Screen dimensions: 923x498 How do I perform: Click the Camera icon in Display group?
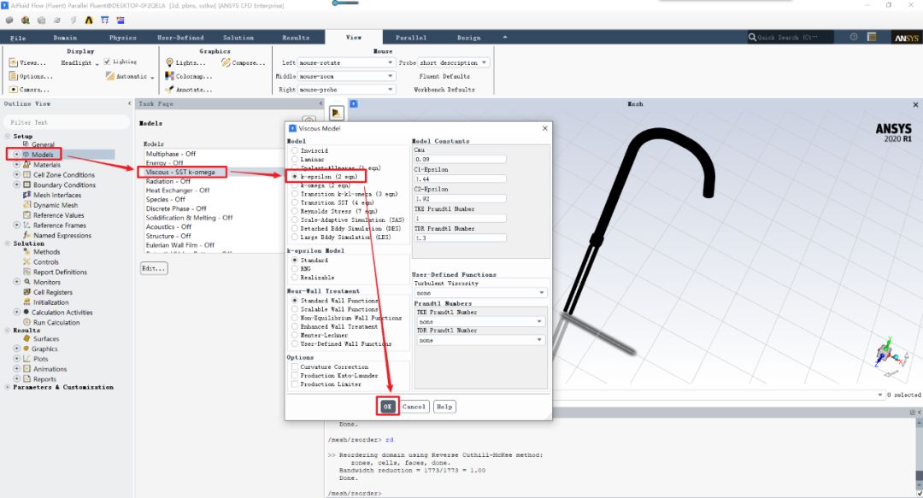tap(13, 90)
